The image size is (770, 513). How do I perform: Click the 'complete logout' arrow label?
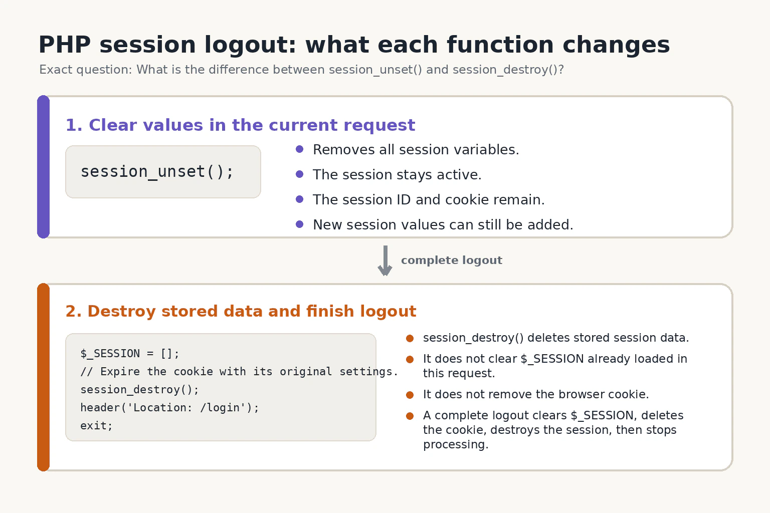tap(452, 260)
